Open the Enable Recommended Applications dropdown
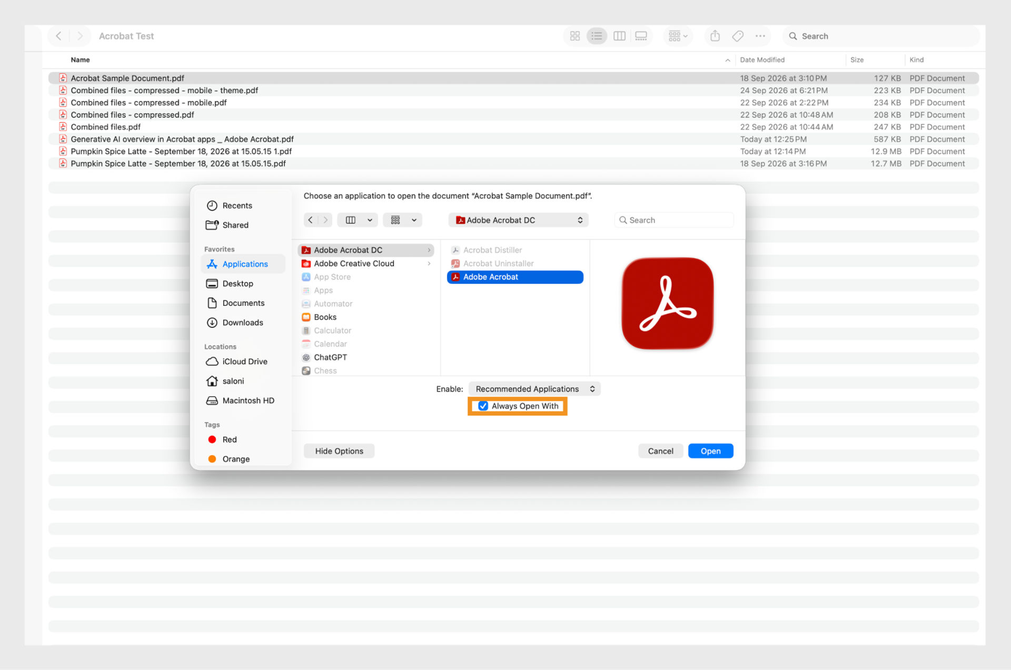 click(x=535, y=388)
